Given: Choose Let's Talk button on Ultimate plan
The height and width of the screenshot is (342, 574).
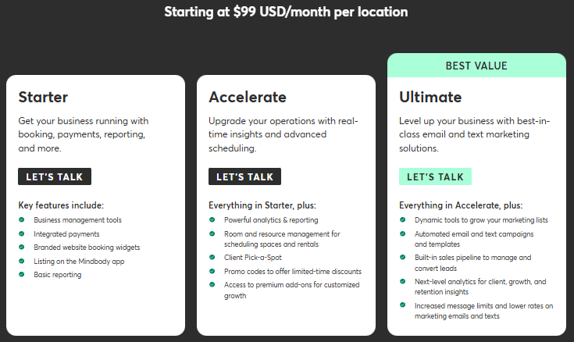Looking at the screenshot, I should coord(435,176).
